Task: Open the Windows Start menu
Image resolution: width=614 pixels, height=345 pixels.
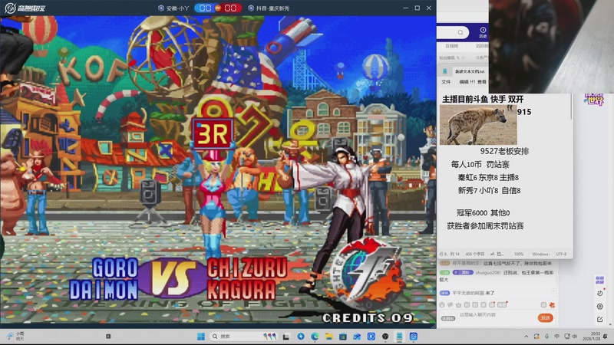Action: click(x=201, y=337)
